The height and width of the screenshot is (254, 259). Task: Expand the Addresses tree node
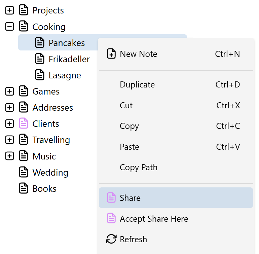(x=9, y=107)
